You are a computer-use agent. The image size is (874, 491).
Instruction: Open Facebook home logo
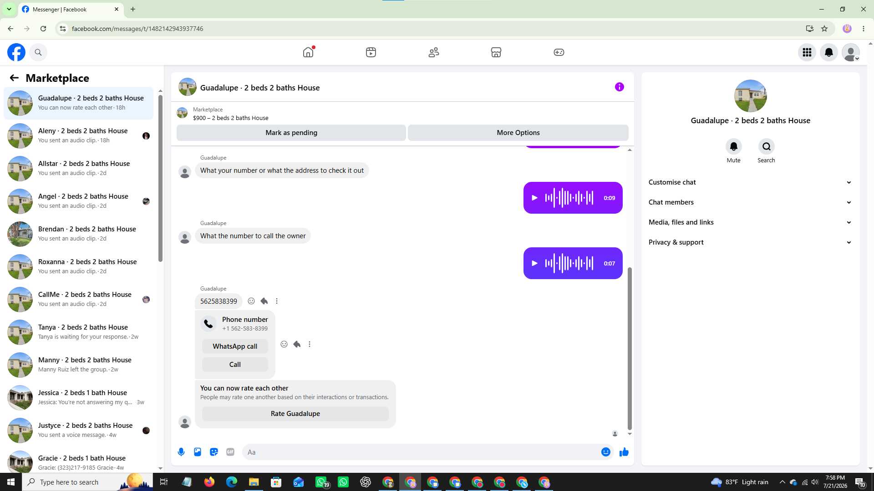click(16, 52)
